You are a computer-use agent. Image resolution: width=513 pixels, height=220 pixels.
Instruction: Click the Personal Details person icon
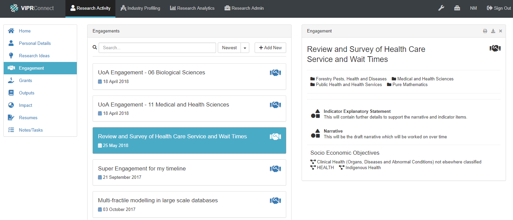click(x=11, y=43)
